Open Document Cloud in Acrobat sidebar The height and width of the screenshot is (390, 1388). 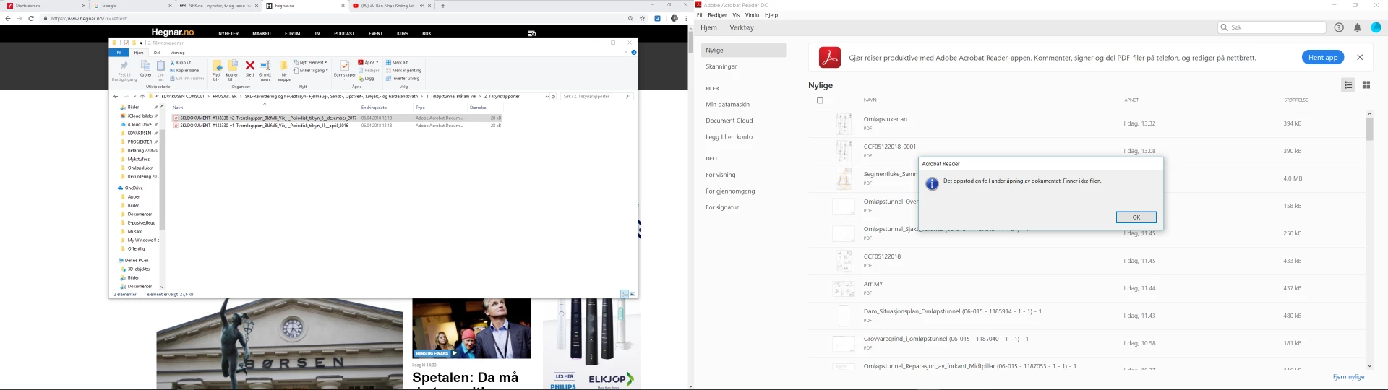pyautogui.click(x=729, y=121)
